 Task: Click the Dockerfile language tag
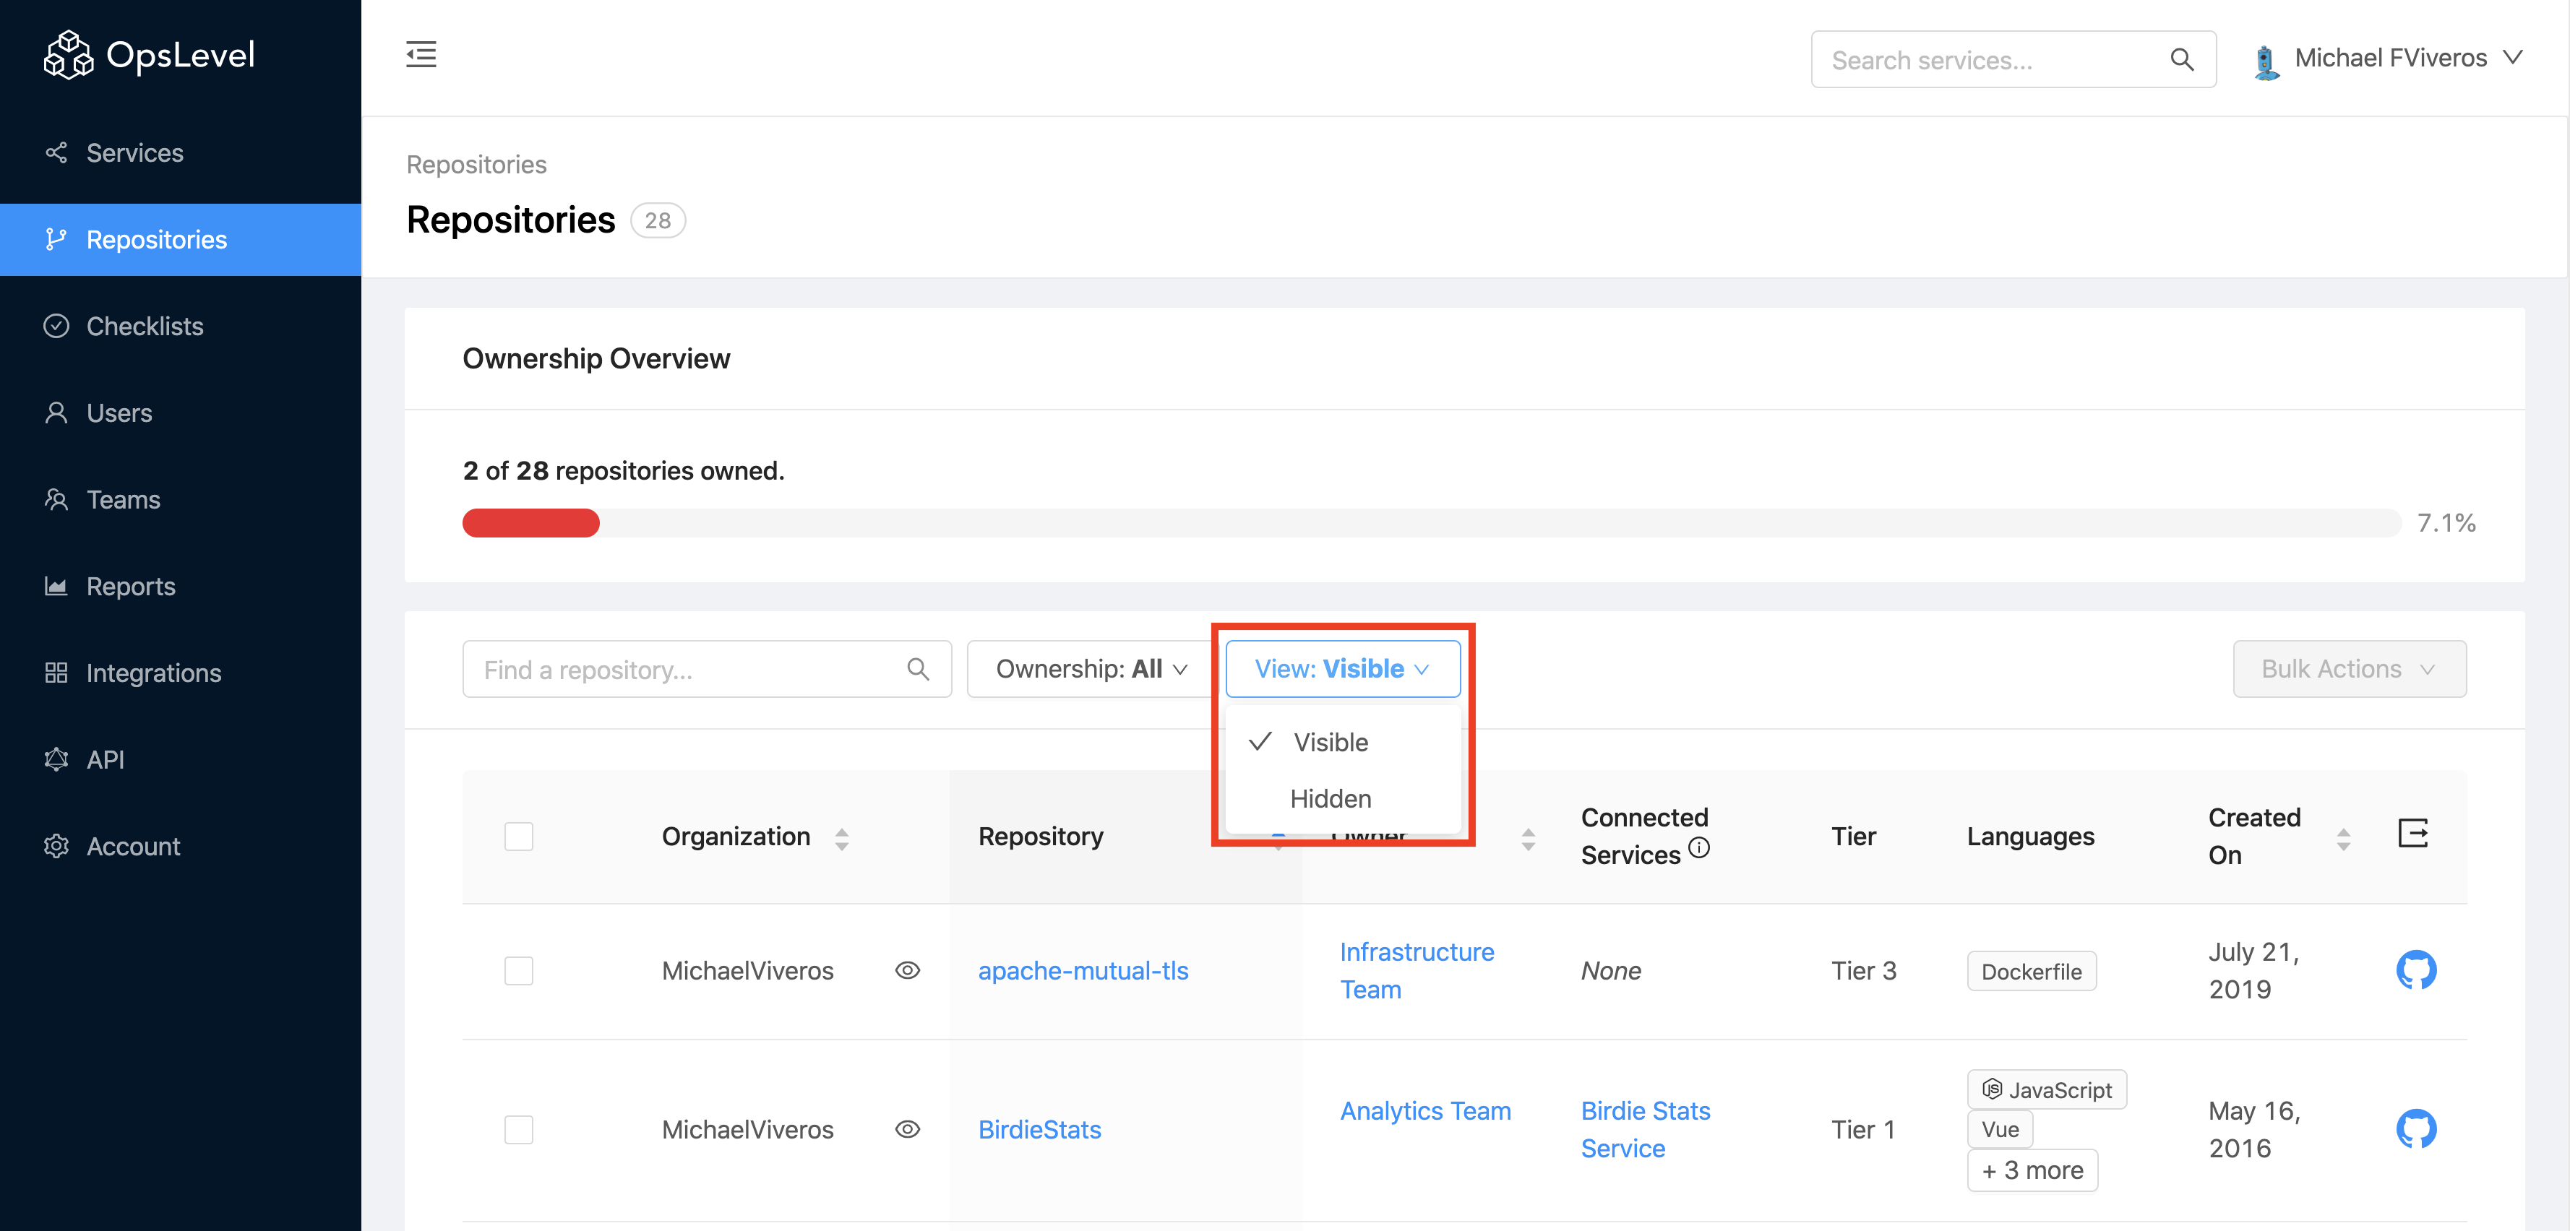[2032, 972]
